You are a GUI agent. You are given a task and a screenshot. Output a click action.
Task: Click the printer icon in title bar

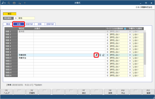pyautogui.click(x=14, y=3)
